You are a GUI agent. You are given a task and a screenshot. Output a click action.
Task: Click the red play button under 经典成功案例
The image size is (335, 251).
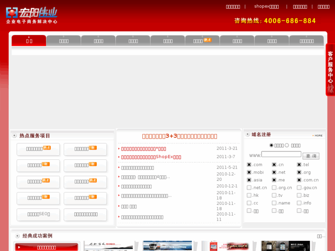click(47, 247)
